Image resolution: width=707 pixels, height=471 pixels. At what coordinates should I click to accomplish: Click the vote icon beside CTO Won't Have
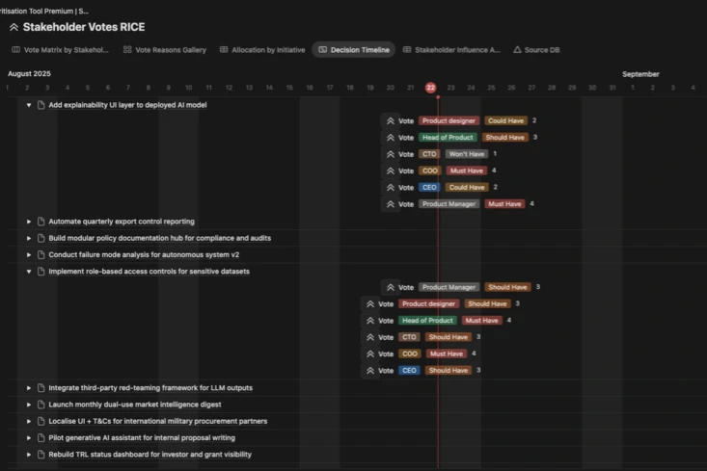tap(390, 154)
